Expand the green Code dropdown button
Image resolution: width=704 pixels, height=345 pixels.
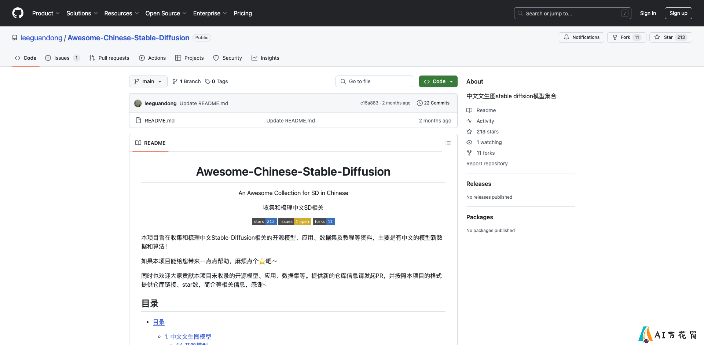pyautogui.click(x=438, y=81)
